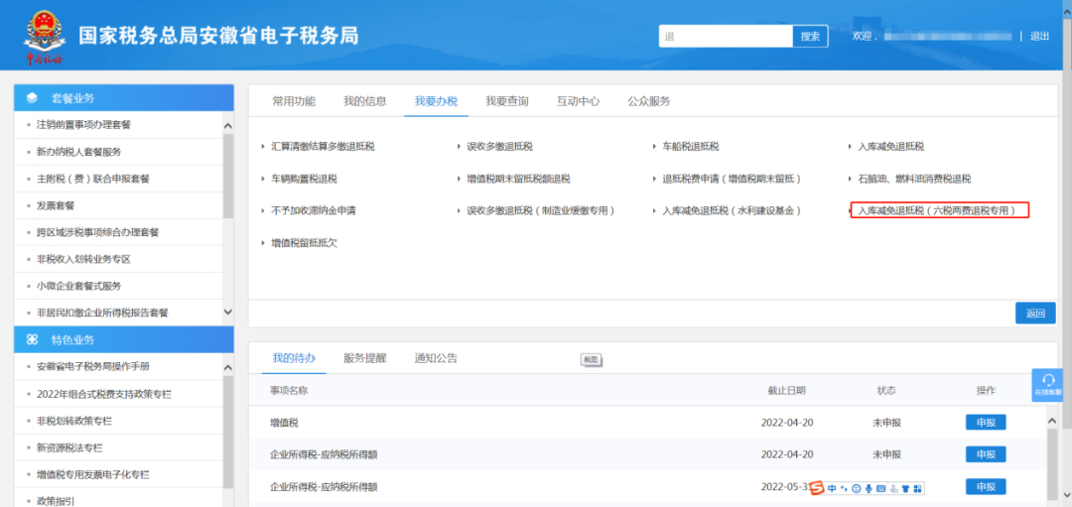
Task: Open Sogou skin shirt icon
Action: pyautogui.click(x=906, y=488)
